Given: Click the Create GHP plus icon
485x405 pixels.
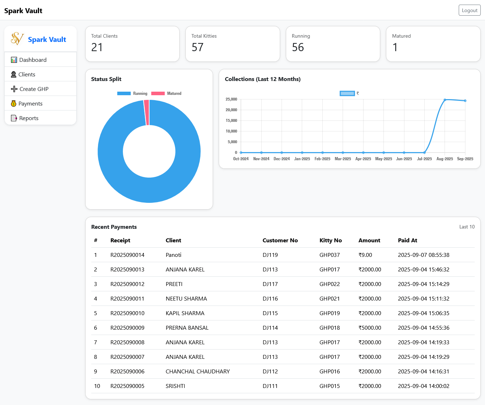Looking at the screenshot, I should tap(14, 89).
